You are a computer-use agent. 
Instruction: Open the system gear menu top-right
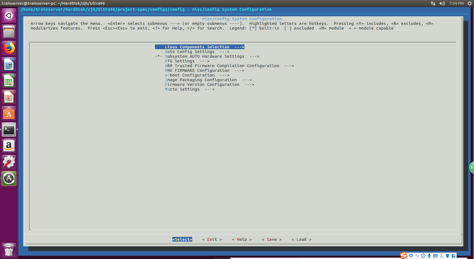coord(469,3)
